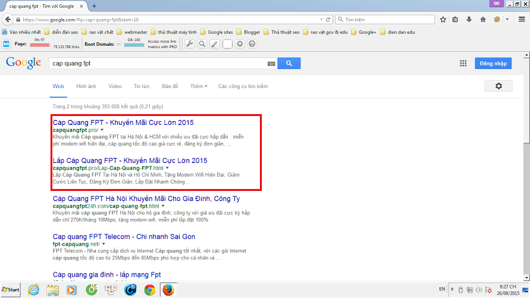
Task: Expand dropdown next to capquangfpt24h.com URL
Action: pos(163,206)
